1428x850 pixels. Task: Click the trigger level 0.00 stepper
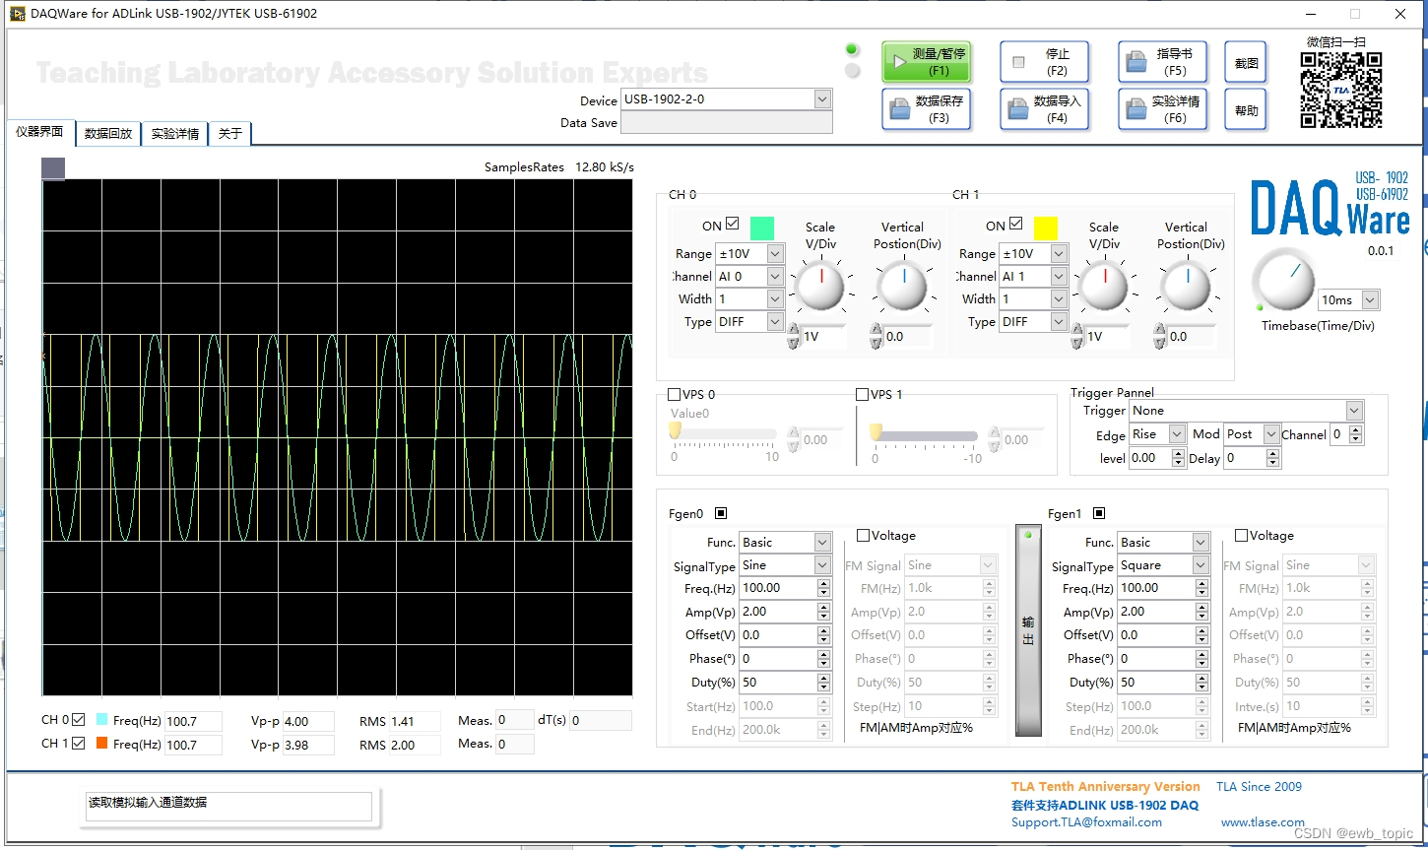coord(1179,458)
